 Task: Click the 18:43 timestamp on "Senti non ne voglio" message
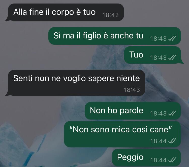point(132,90)
